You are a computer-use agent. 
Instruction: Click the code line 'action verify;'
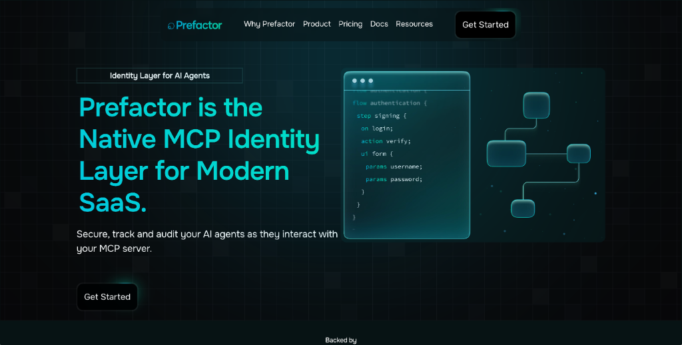point(386,141)
